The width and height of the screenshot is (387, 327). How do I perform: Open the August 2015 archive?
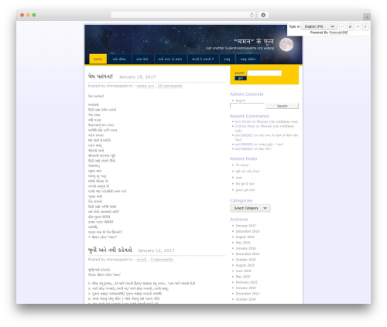click(245, 265)
